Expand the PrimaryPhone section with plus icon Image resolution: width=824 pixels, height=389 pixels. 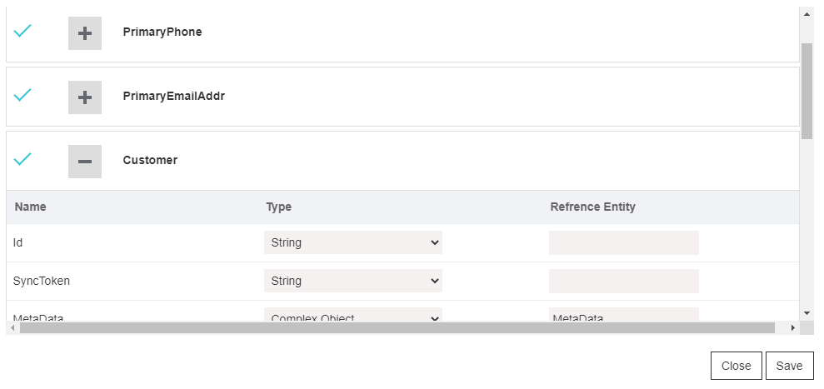click(x=85, y=33)
